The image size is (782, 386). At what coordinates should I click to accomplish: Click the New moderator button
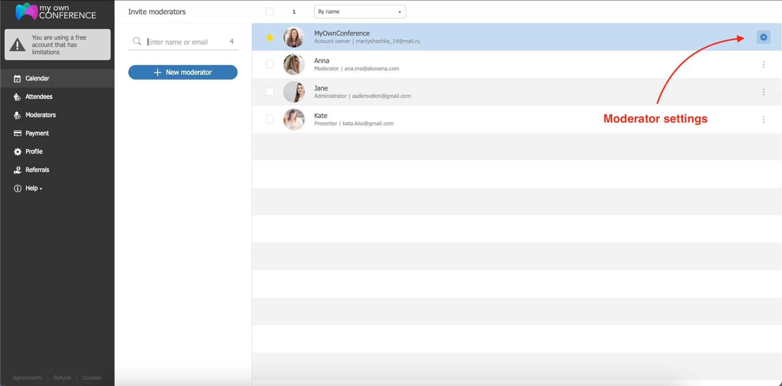tap(183, 72)
